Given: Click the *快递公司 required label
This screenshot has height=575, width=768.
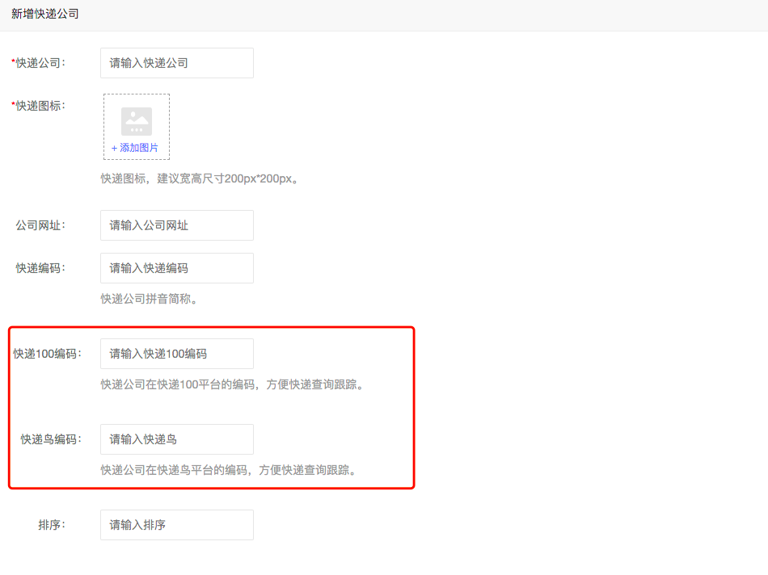Looking at the screenshot, I should (38, 63).
